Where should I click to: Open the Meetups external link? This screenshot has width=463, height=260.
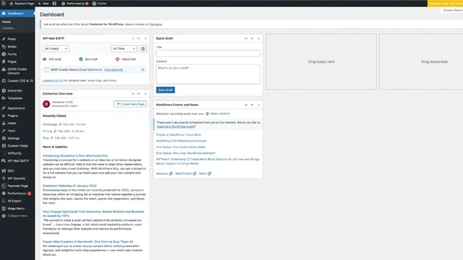[x=164, y=173]
